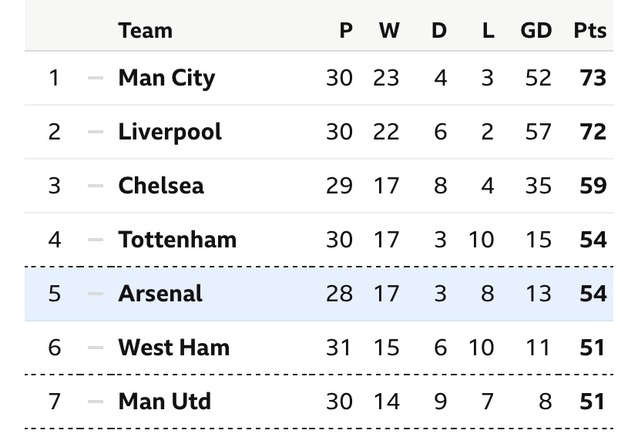This screenshot has width=638, height=437.
Task: Click the movement dash next to Man Utd
Action: pos(96,402)
